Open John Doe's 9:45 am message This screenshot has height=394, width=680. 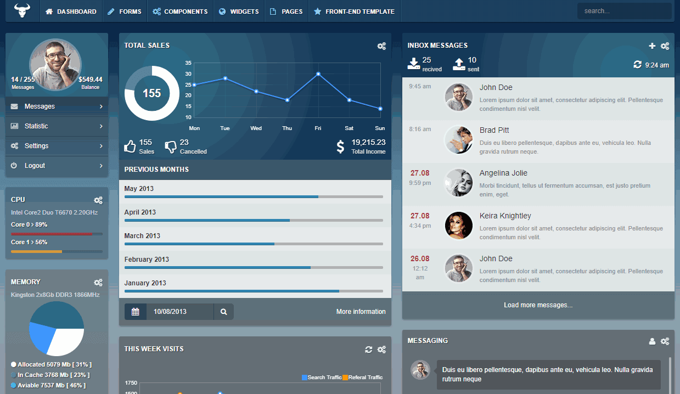click(x=538, y=99)
